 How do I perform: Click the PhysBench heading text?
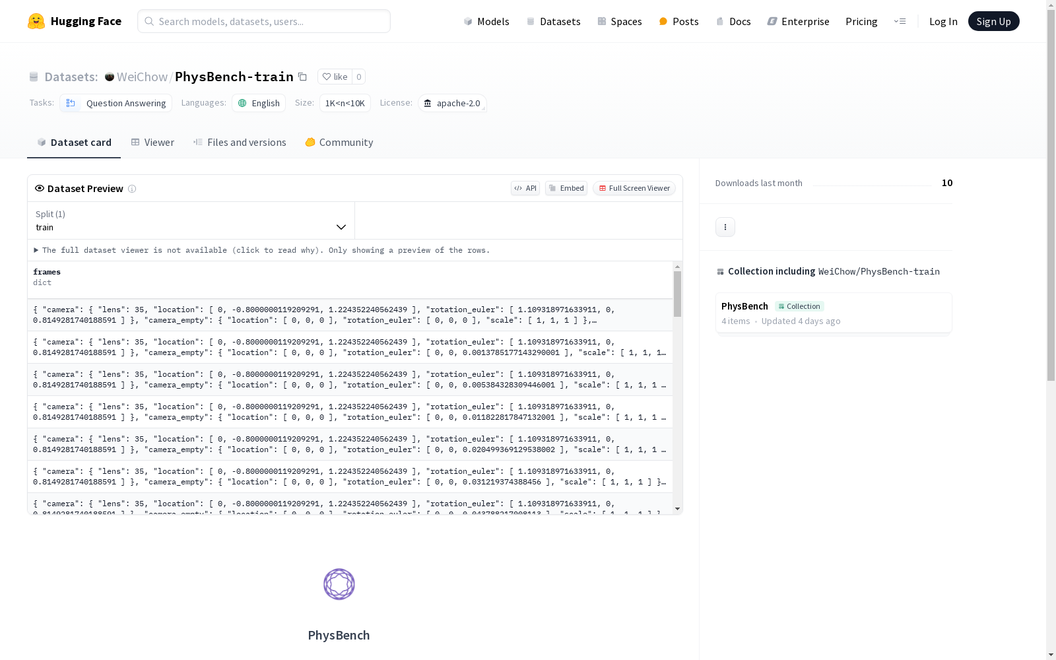coord(339,635)
